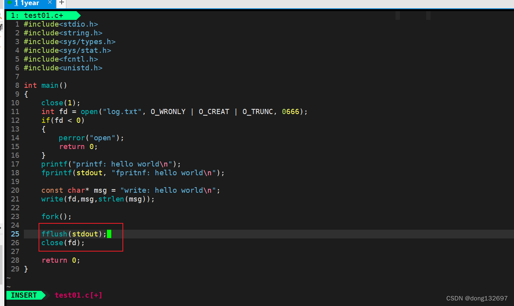This screenshot has height=306, width=514.
Task: Click the INSERT mode indicator
Action: 23,295
